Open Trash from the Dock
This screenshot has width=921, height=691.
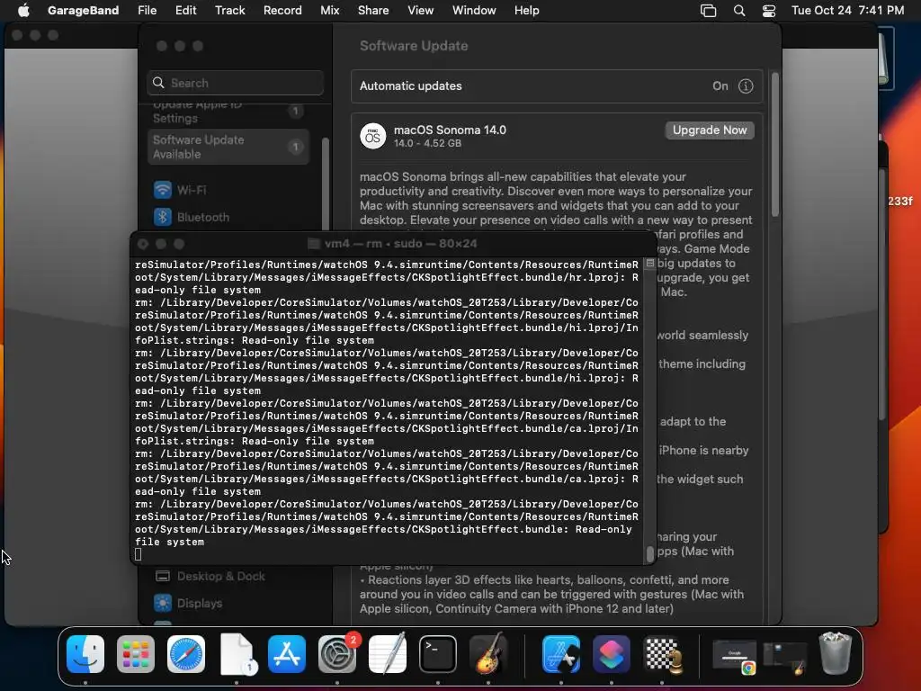click(x=836, y=653)
